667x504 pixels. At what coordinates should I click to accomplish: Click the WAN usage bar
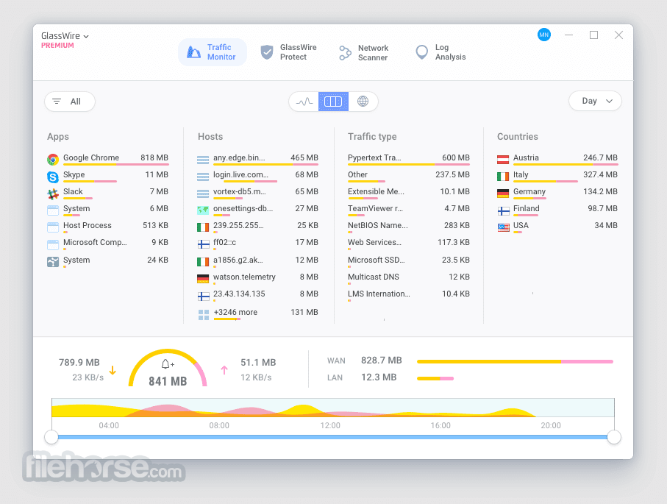(515, 361)
